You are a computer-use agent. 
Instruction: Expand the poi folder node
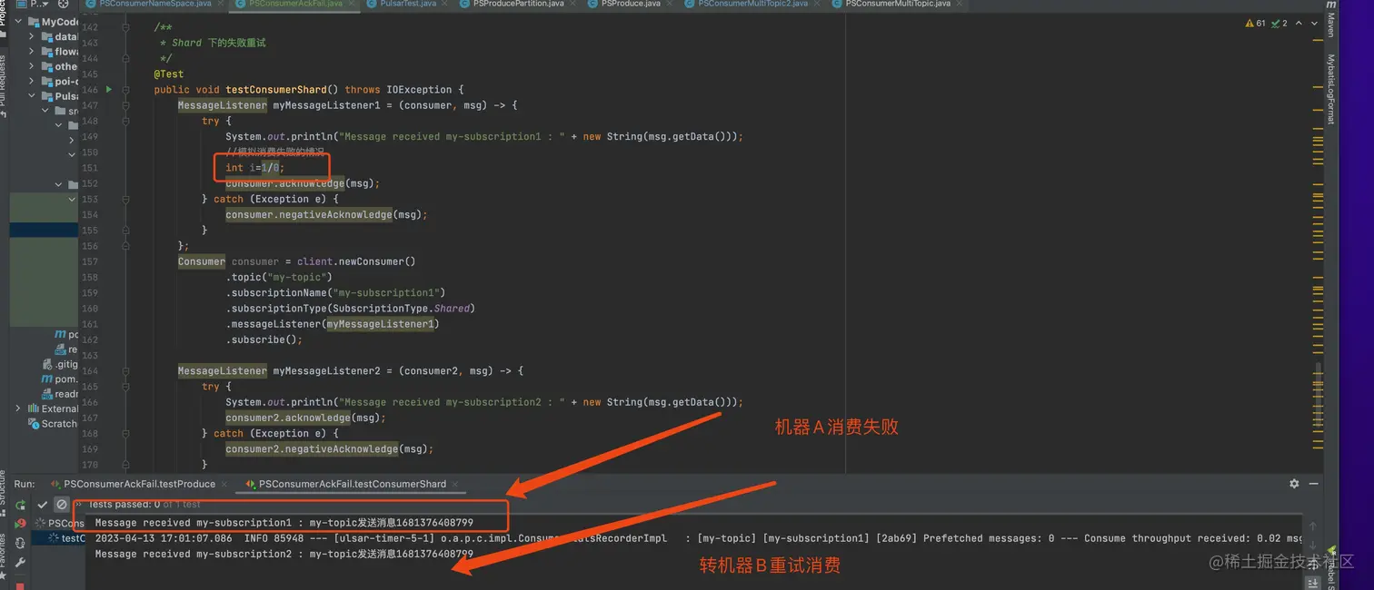(33, 81)
